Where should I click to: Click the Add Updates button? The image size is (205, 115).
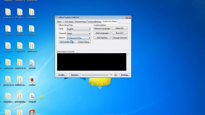coord(102,38)
